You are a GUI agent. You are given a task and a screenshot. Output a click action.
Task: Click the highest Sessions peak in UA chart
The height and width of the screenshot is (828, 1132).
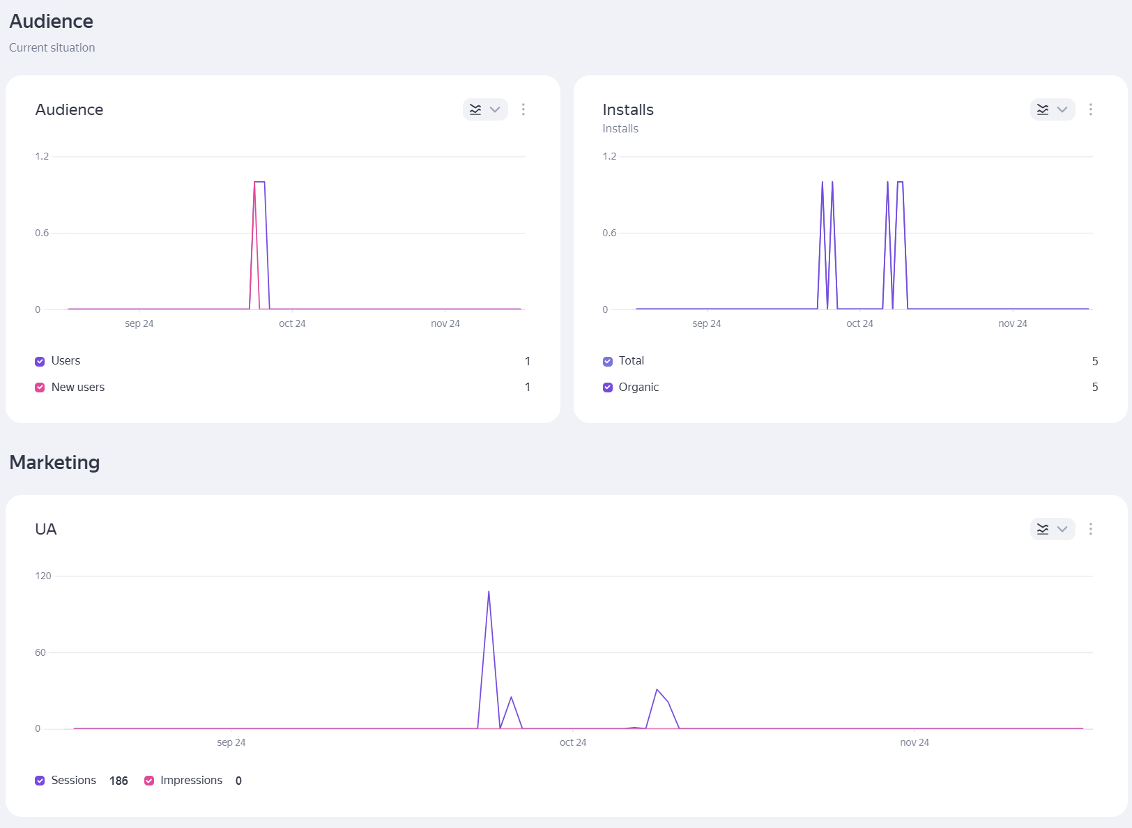[489, 592]
